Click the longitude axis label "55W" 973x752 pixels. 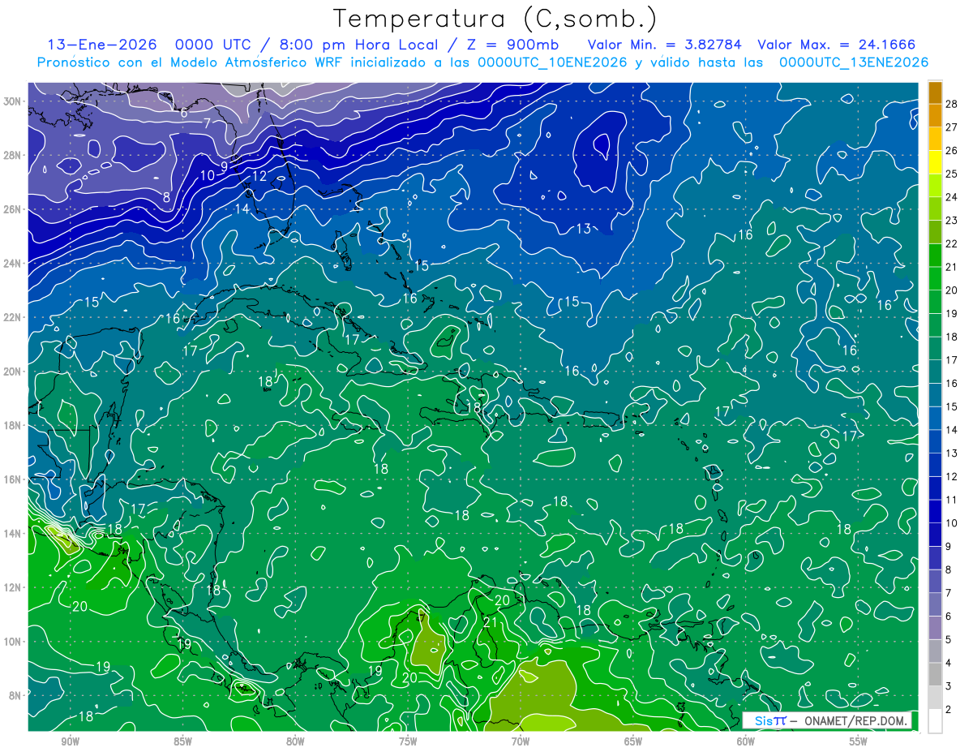tap(859, 741)
